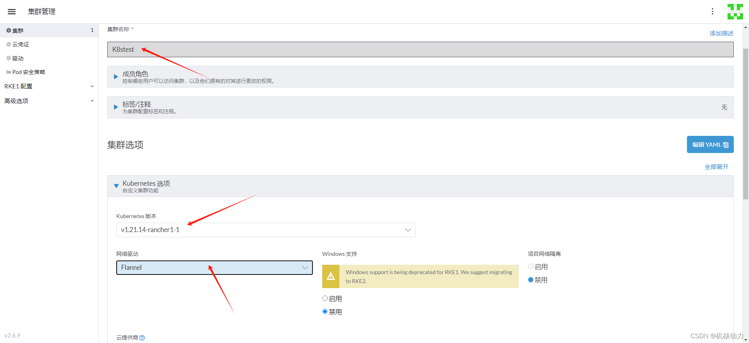Click the page vertical scrollbar
Image resolution: width=749 pixels, height=343 pixels.
click(745, 124)
